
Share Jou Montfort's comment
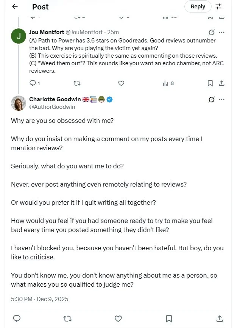point(221,83)
